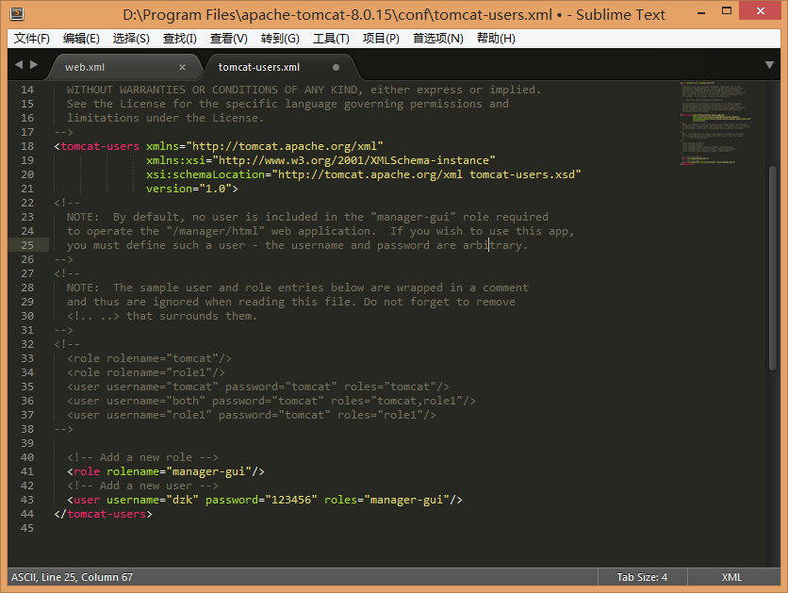The image size is (788, 593).
Task: Click password value "123456"
Action: (291, 500)
